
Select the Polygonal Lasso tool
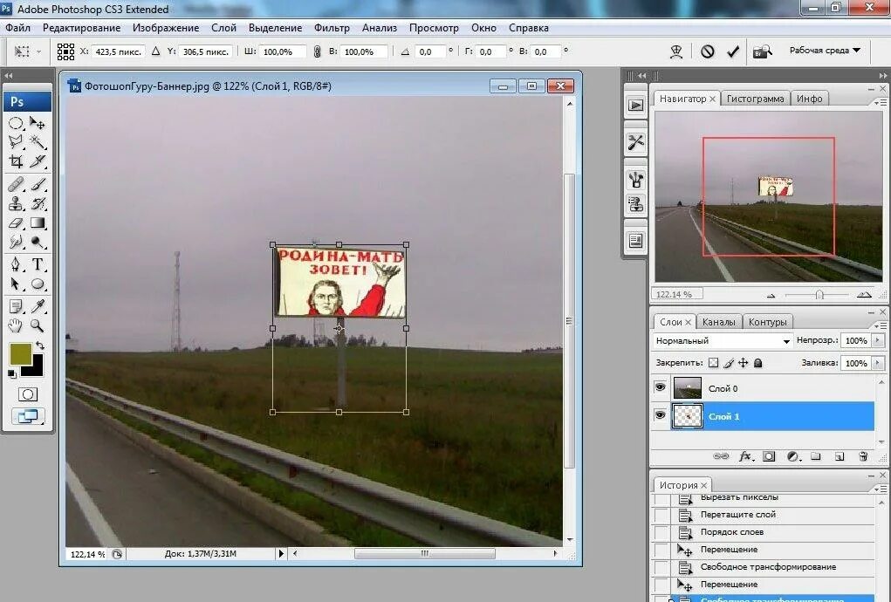coord(16,142)
